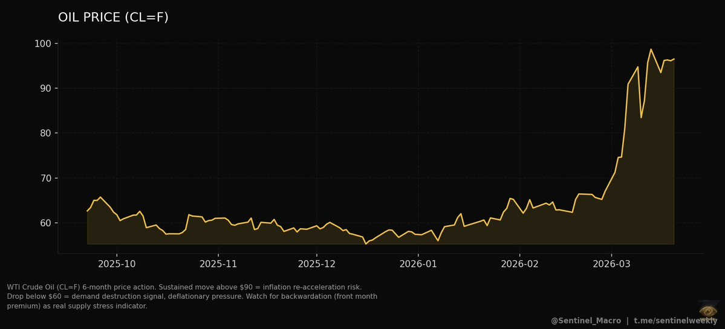Viewport: 725px width, 329px height.
Task: Click the Sentinel eye logo icon
Action: (x=708, y=310)
